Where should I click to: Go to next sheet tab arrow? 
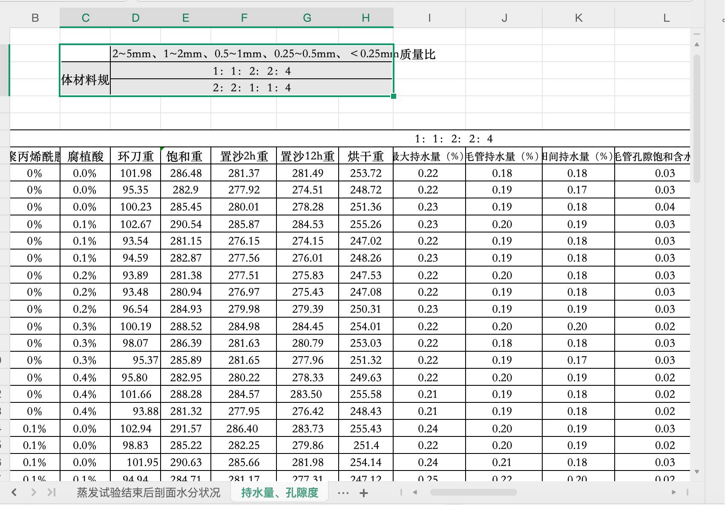tap(34, 493)
